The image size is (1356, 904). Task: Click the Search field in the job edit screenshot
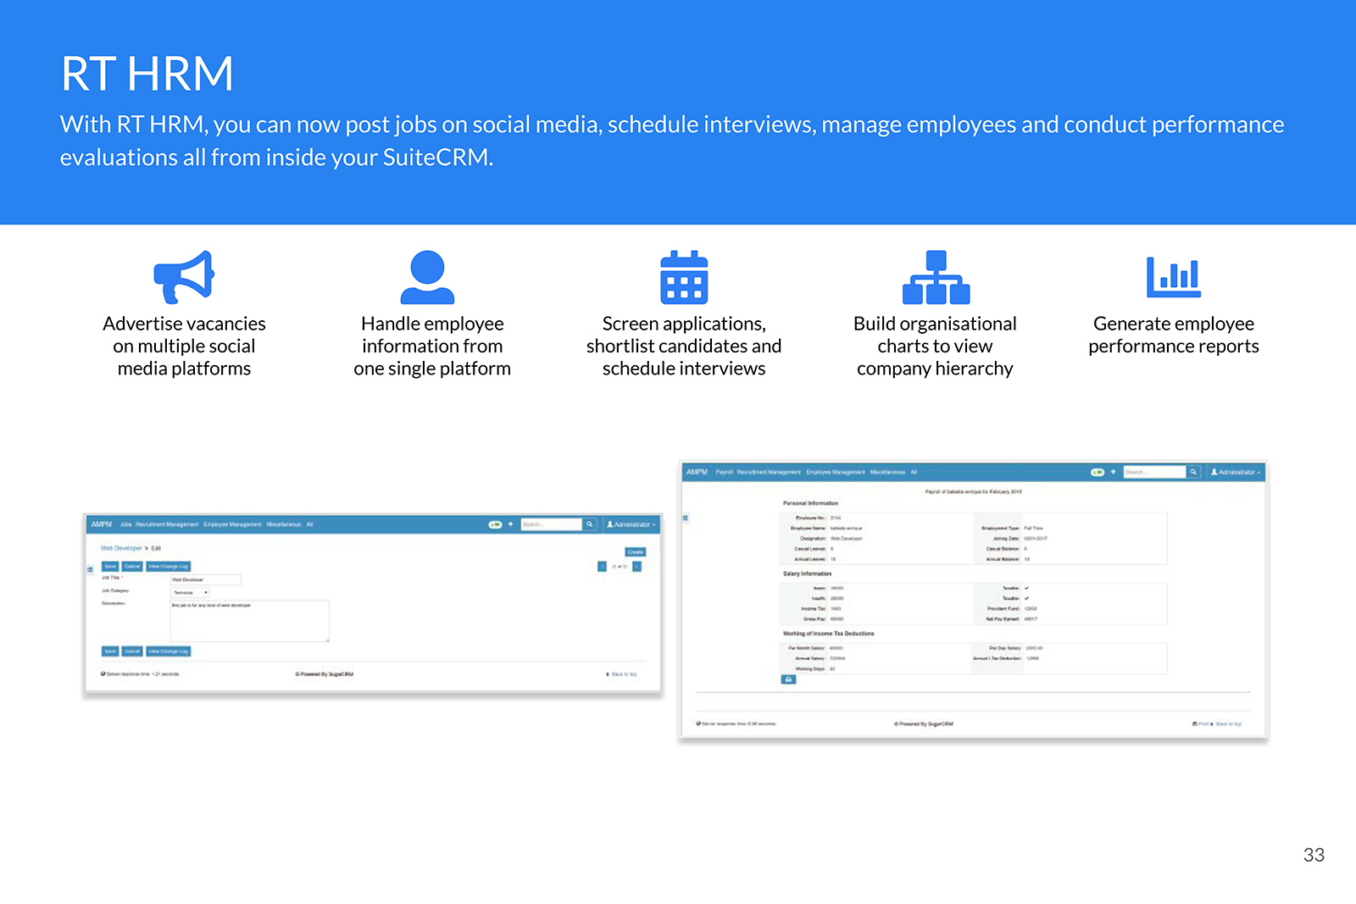coord(552,524)
